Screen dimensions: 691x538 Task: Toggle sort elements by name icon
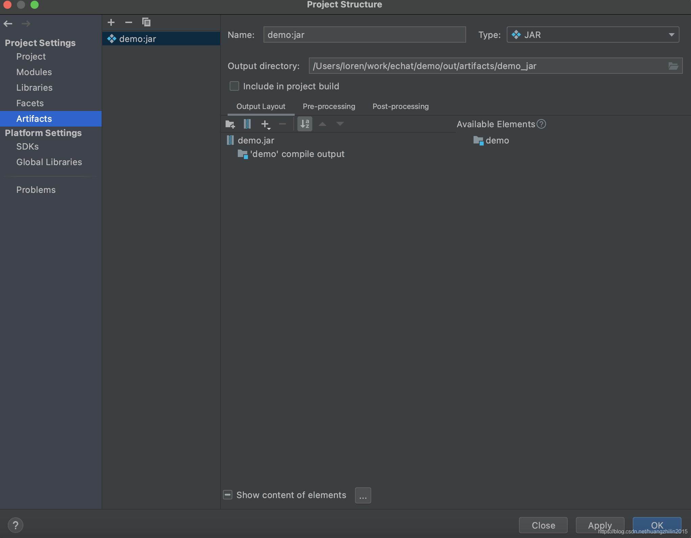[x=305, y=124]
